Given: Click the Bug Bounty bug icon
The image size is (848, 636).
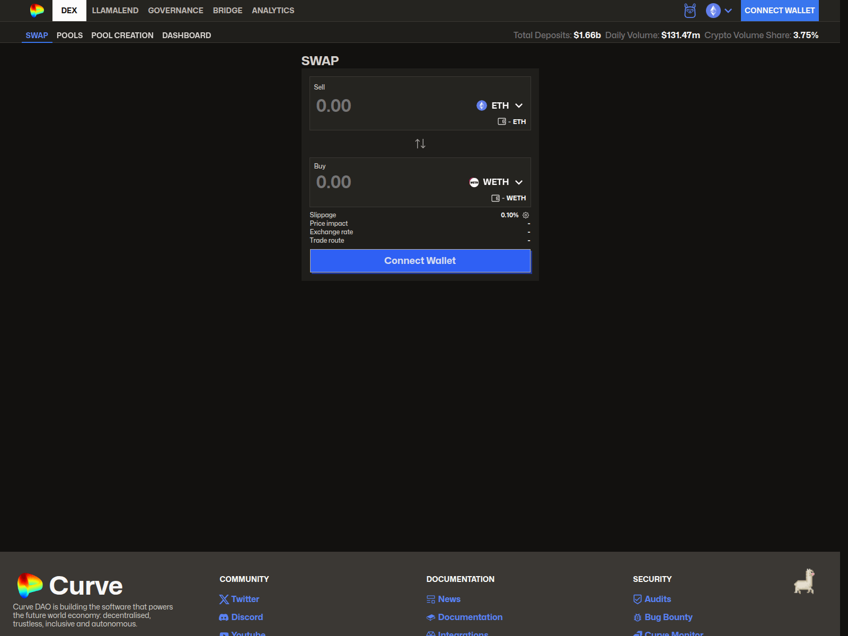Looking at the screenshot, I should (x=638, y=617).
